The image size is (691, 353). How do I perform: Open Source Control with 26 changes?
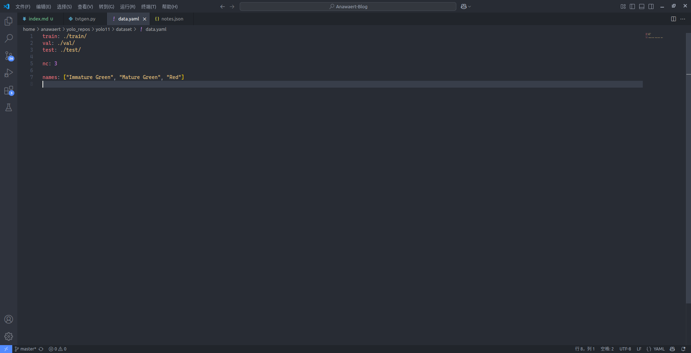click(9, 56)
